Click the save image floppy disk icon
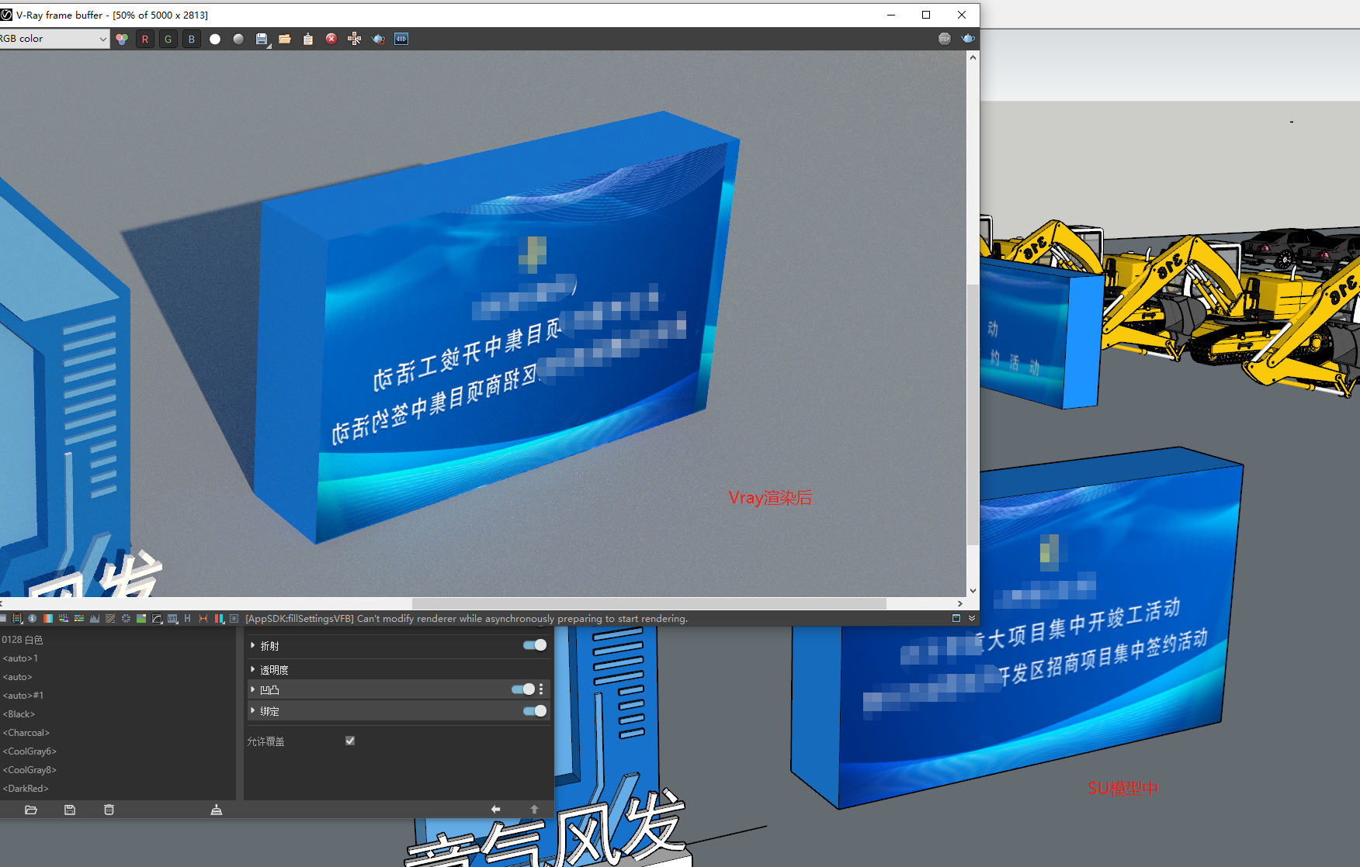Image resolution: width=1360 pixels, height=867 pixels. 262,39
